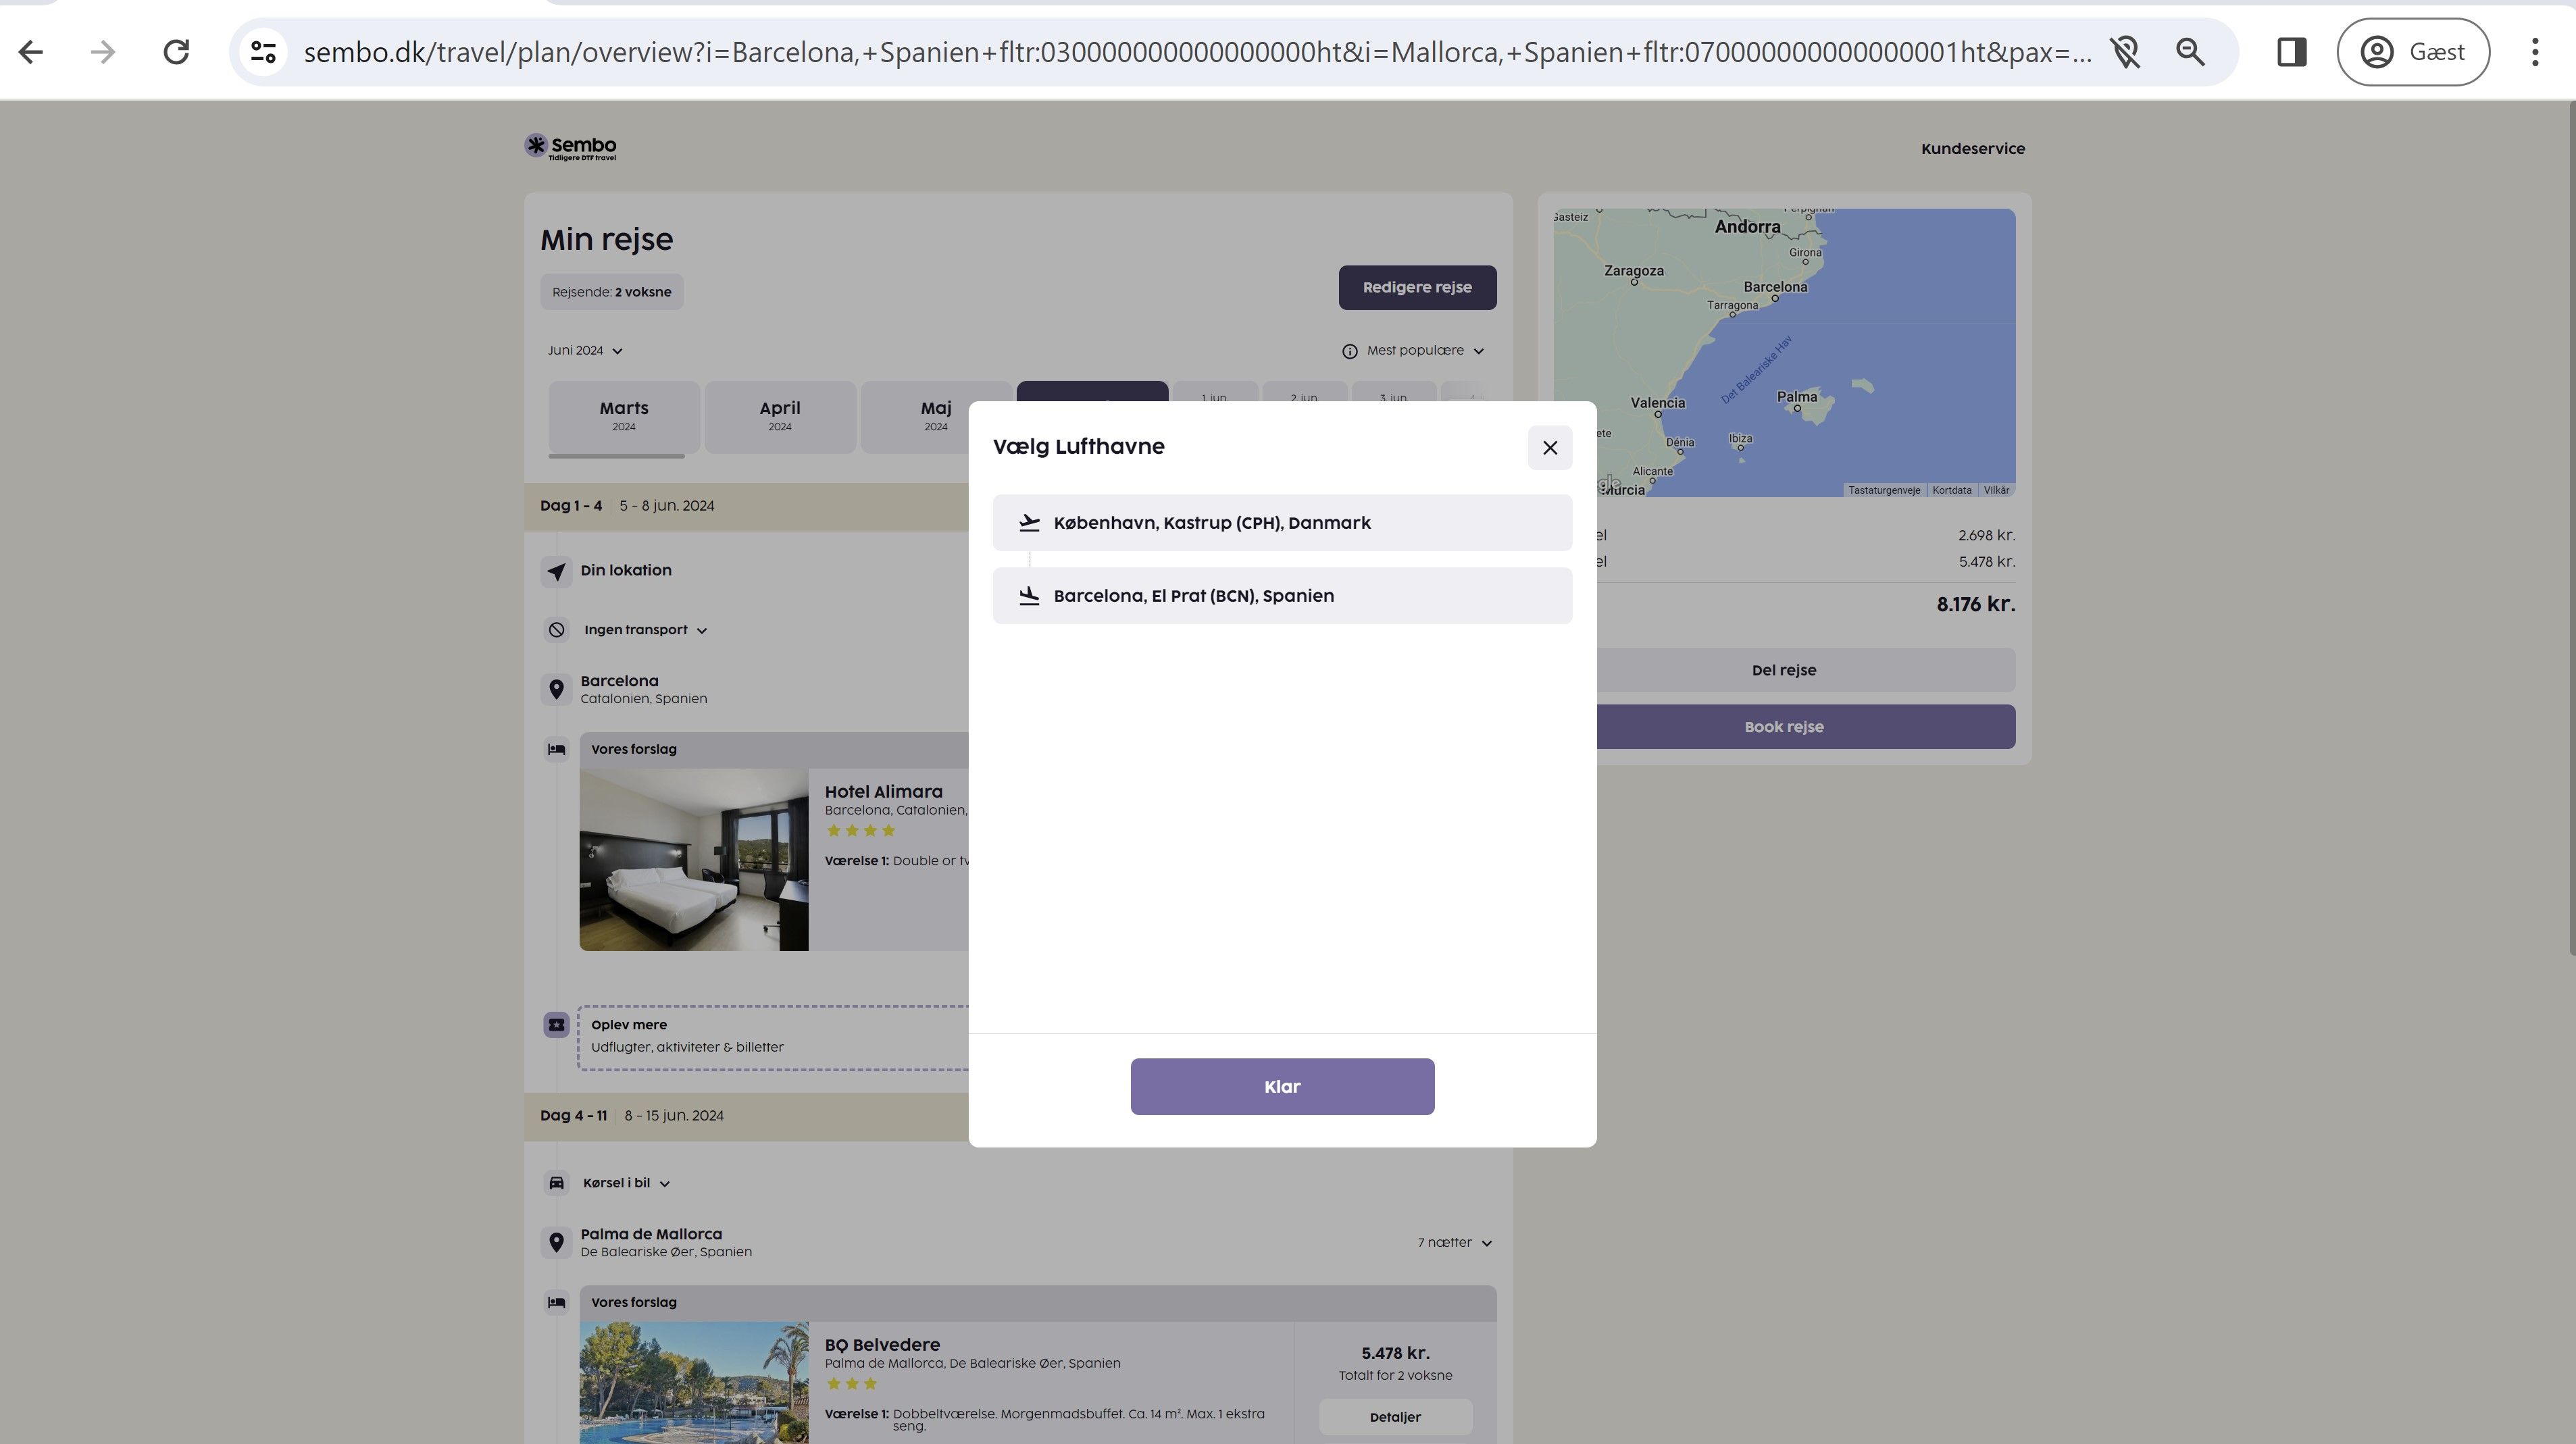Click the Redigere rejse button
2576x1444 pixels.
tap(1416, 288)
